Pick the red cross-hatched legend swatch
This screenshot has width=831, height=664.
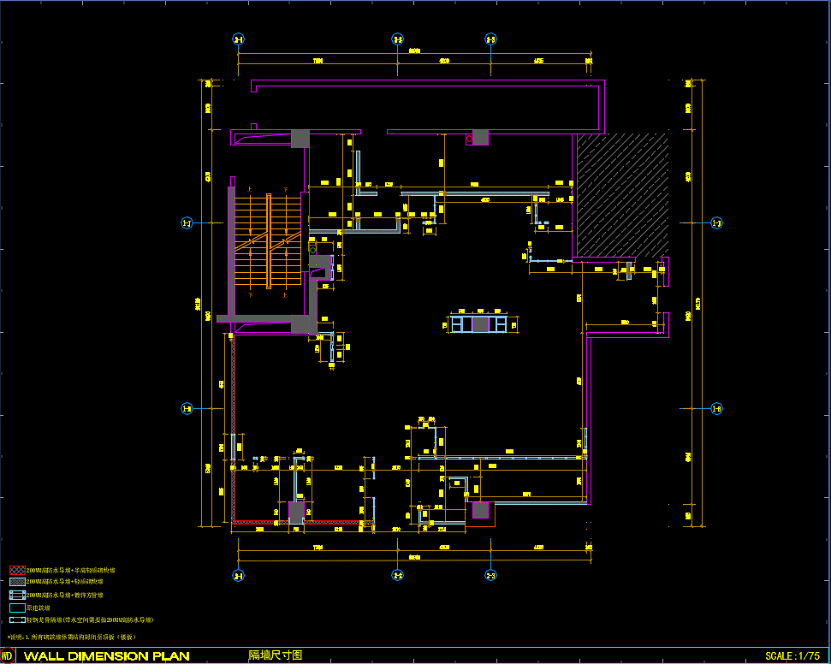tap(17, 570)
